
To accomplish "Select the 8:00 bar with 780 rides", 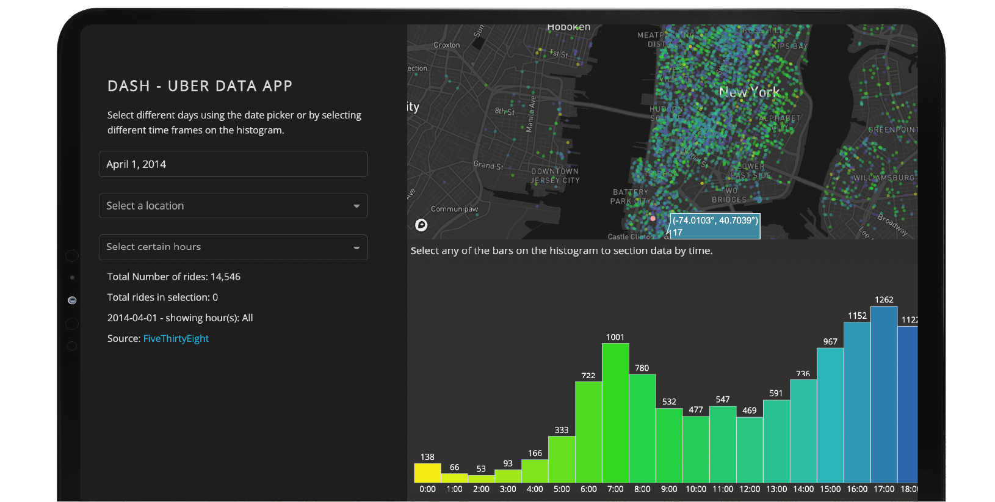I will tap(642, 428).
